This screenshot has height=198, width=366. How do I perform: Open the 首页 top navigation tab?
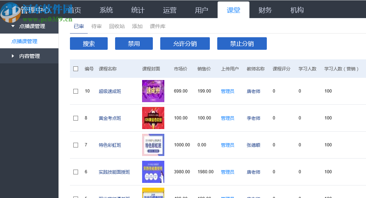click(74, 10)
